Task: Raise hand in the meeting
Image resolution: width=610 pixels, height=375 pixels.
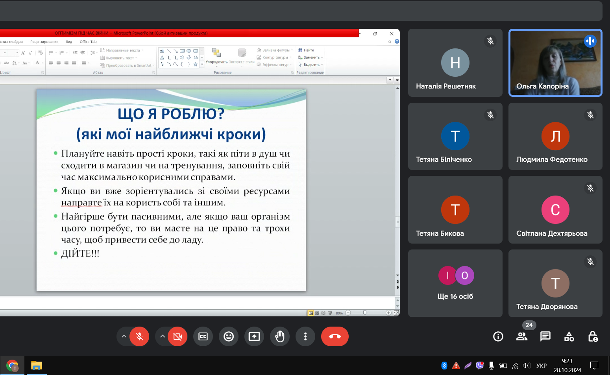Action: [280, 336]
